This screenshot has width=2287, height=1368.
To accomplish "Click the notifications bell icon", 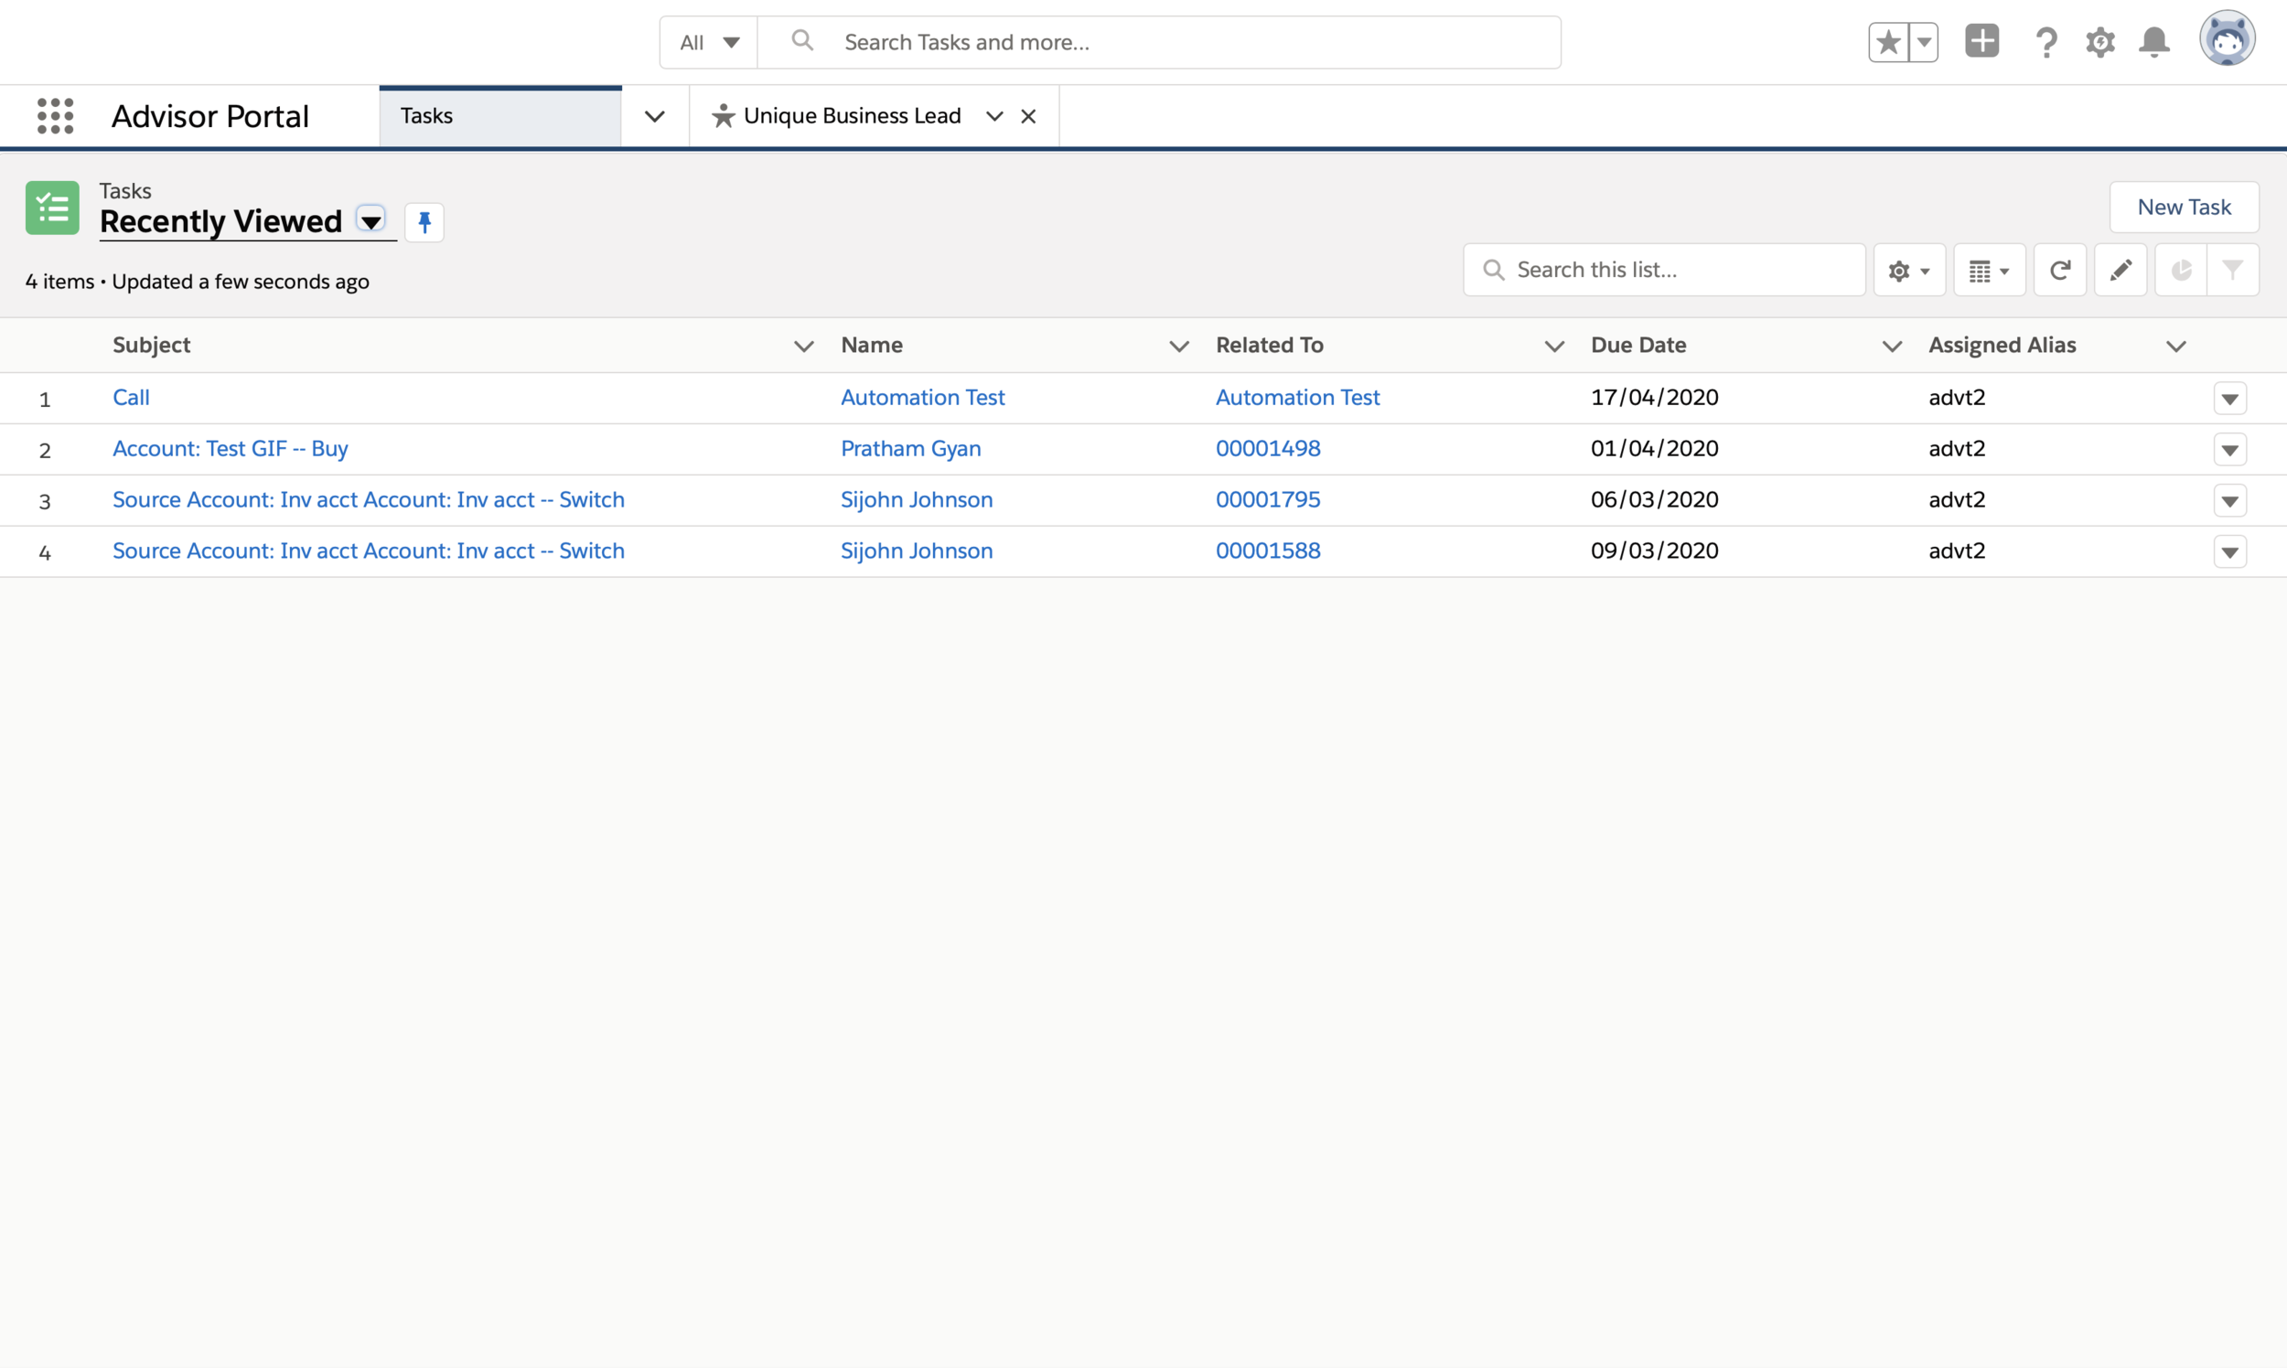I will pos(2154,42).
